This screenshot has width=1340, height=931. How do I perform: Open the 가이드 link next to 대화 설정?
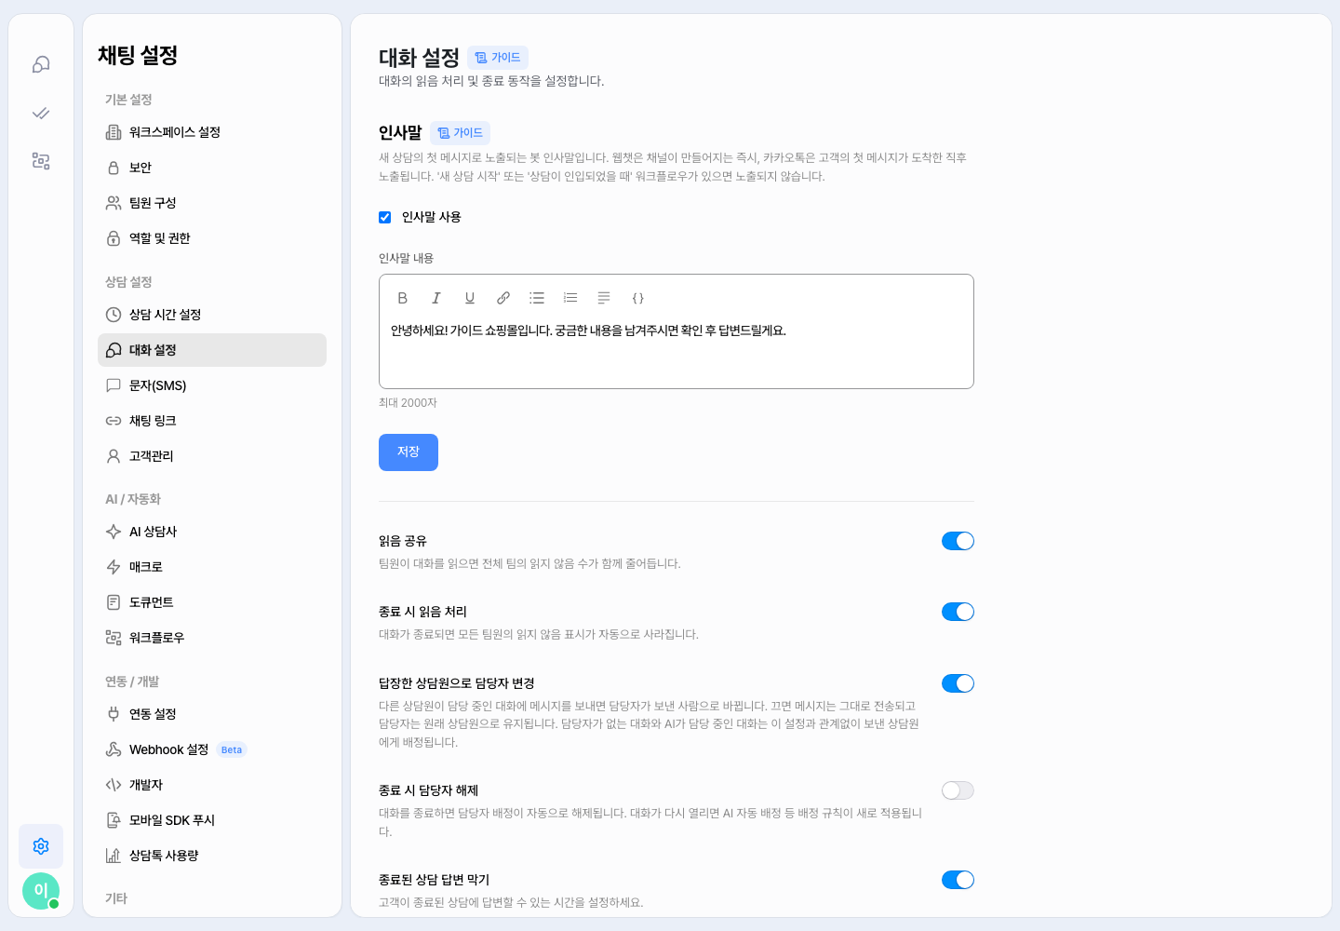coord(498,58)
